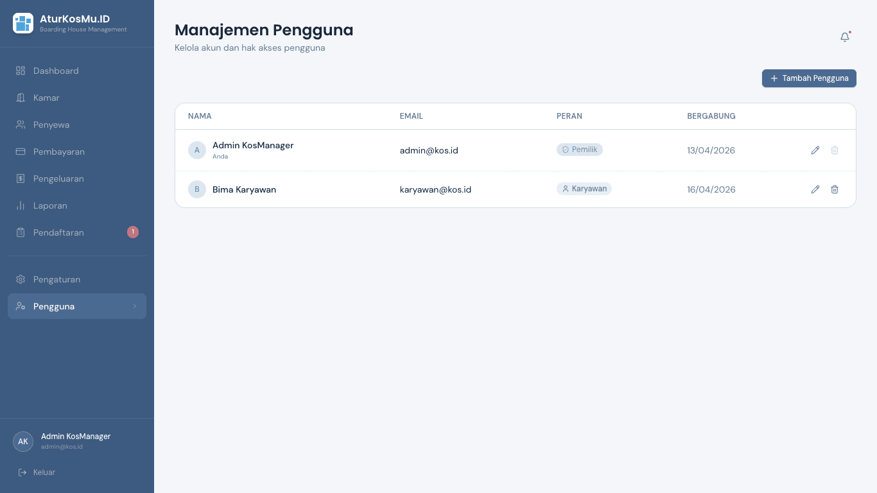Click the AturKosMu.ID brand title
The image size is (877, 493).
(x=75, y=19)
